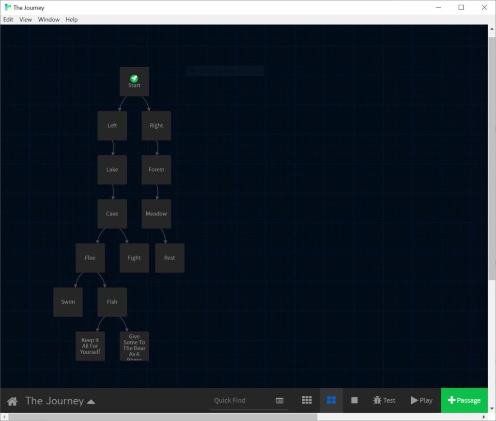Viewport: 496px width, 421px height.
Task: Expand The Journey story menu arrow
Action: pos(91,401)
